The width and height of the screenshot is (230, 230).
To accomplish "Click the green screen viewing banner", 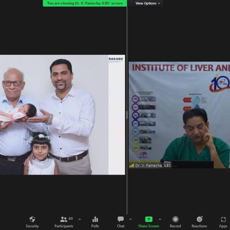I will tap(85, 3).
